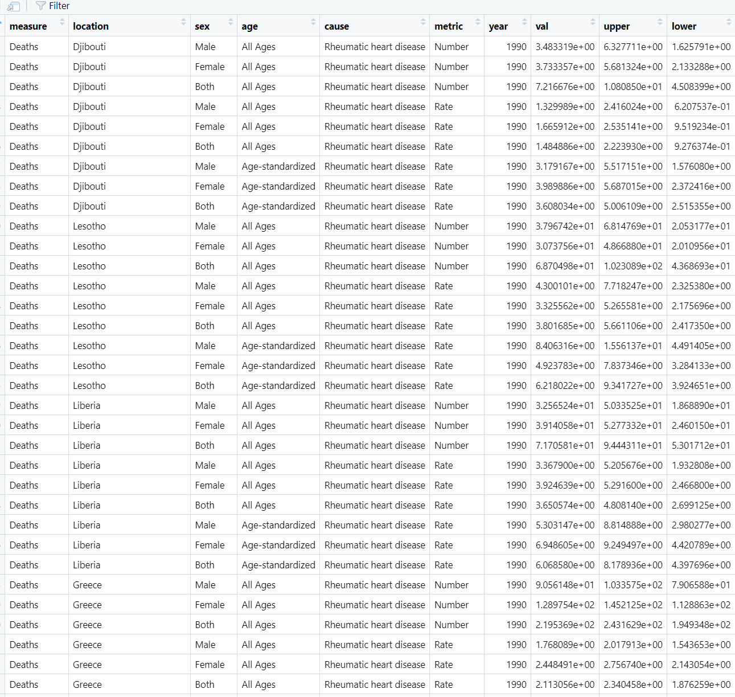Click val cell 7.170581e+01

pyautogui.click(x=565, y=445)
